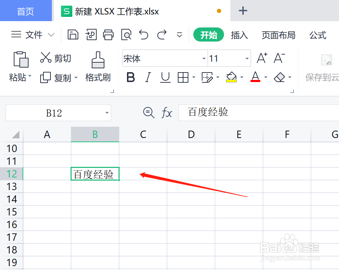Viewport: 339px width, 270px height.
Task: Select column A header
Action: 47,134
